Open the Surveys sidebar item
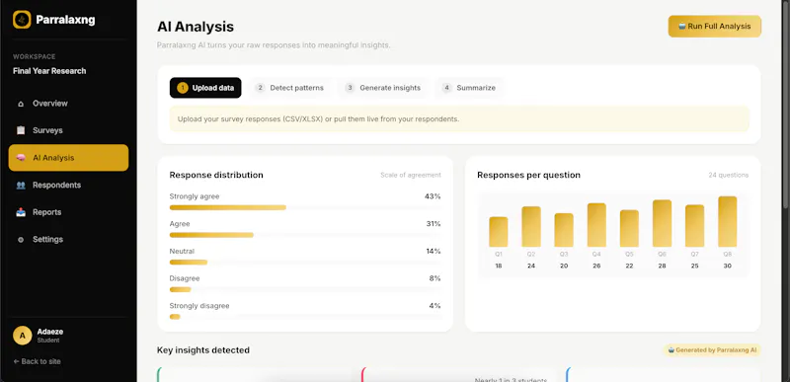The image size is (790, 382). 68,130
